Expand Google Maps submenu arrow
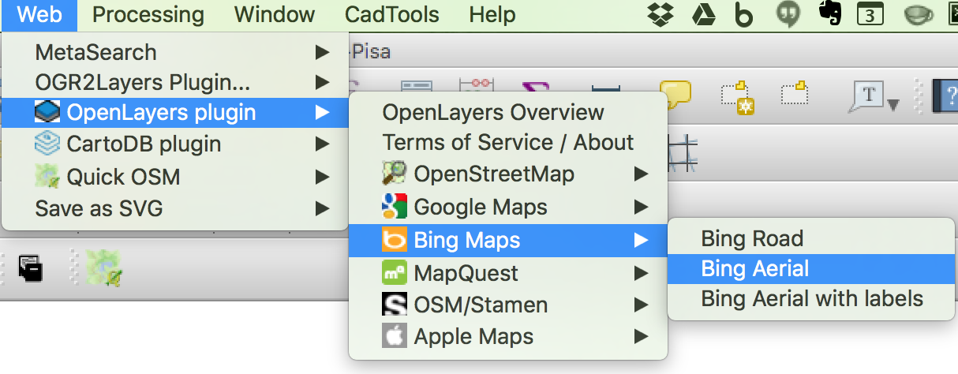 [641, 208]
